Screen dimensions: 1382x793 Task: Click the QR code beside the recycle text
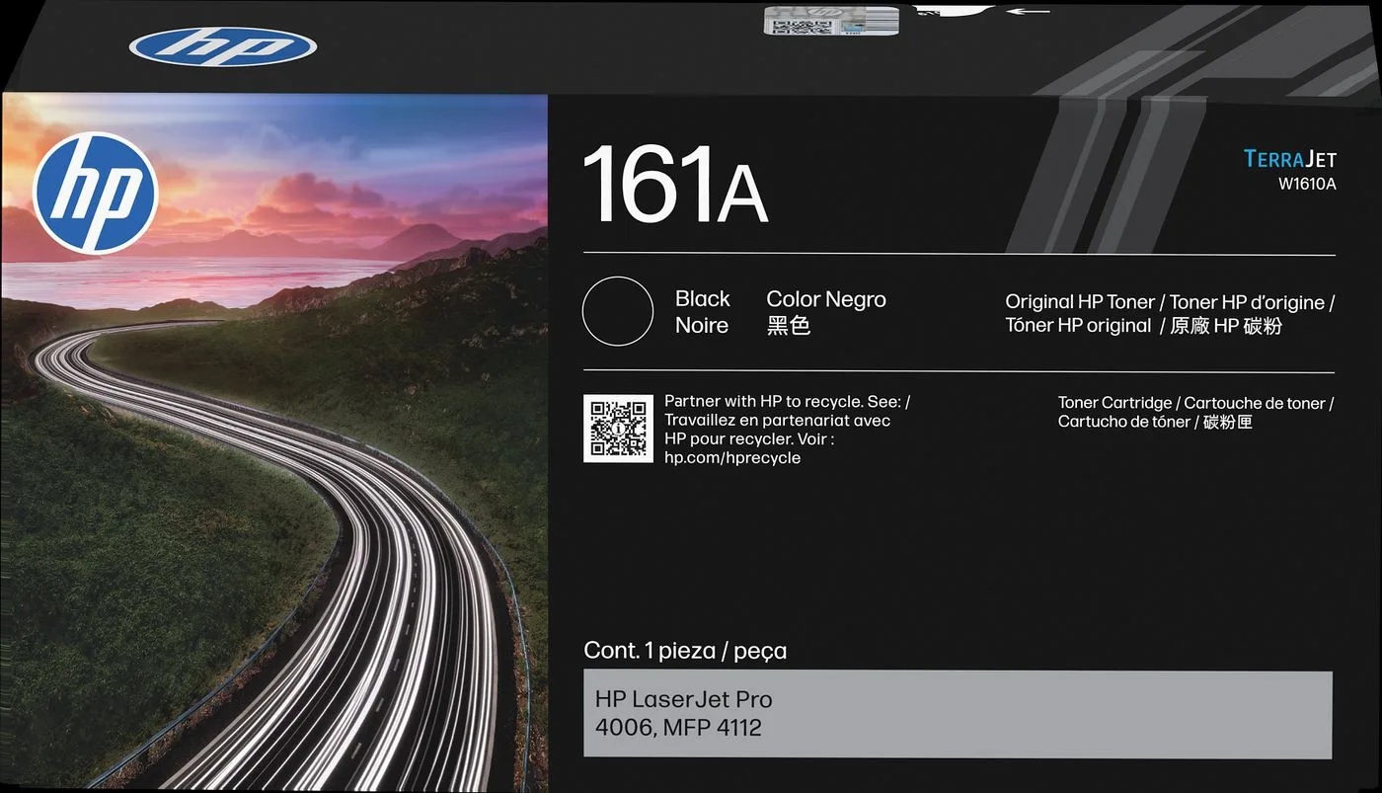[618, 429]
